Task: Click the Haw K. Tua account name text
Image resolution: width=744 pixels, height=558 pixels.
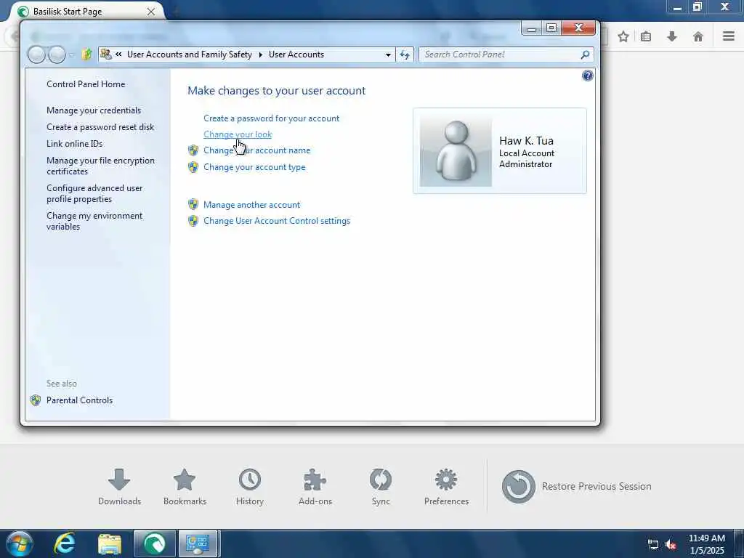Action: coord(526,140)
